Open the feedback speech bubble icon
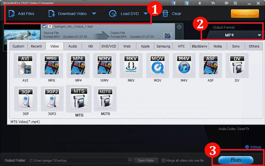 (x=226, y=3)
